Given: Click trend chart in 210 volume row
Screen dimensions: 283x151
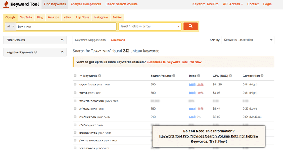Looking at the screenshot, I should point(192,117).
